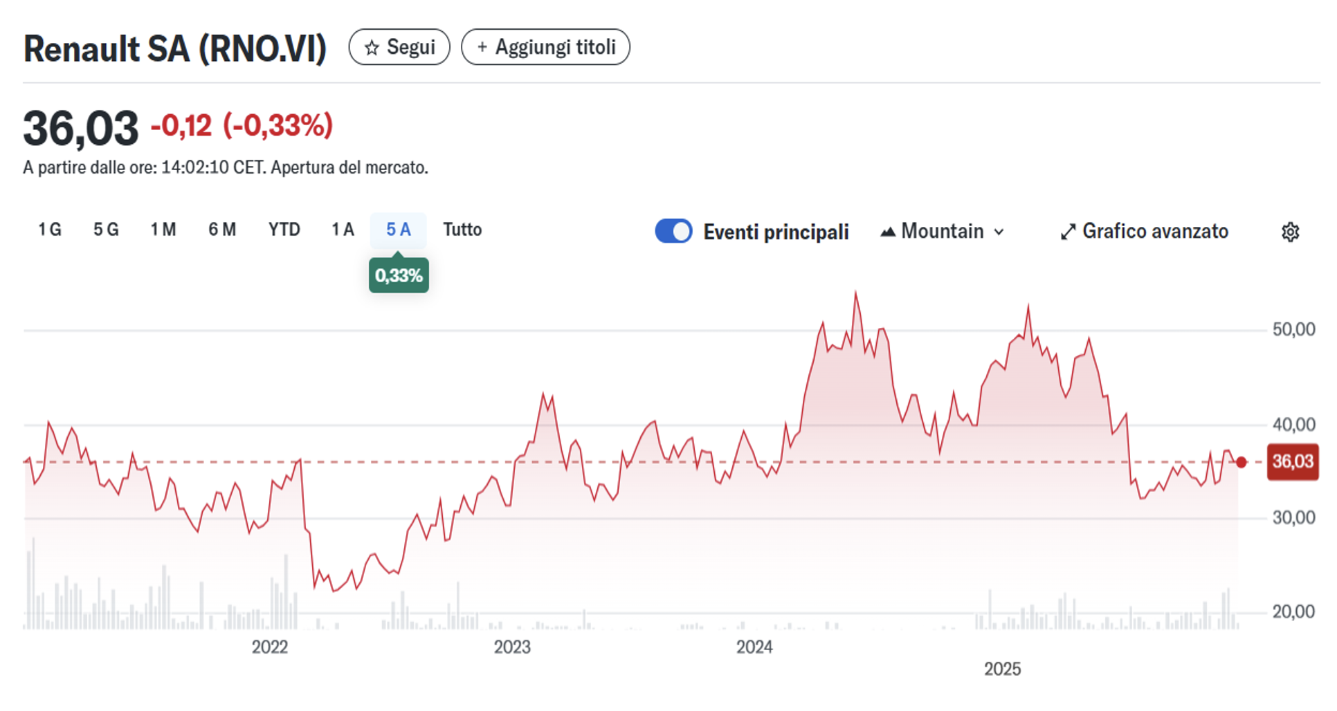1337x711 pixels.
Task: Select the 5 G time range
Action: [x=106, y=230]
